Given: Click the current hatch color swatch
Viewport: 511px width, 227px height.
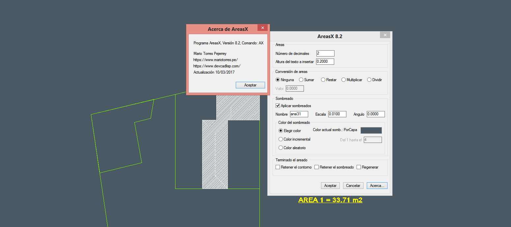Looking at the screenshot, I should coord(371,130).
